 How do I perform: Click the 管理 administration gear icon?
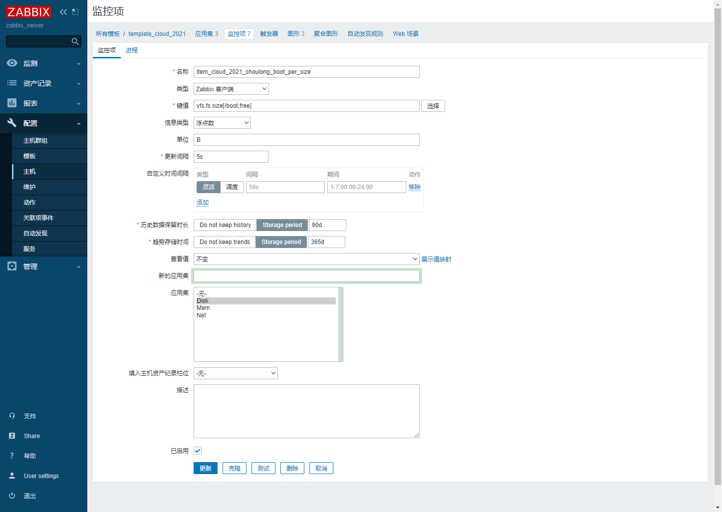tap(12, 266)
